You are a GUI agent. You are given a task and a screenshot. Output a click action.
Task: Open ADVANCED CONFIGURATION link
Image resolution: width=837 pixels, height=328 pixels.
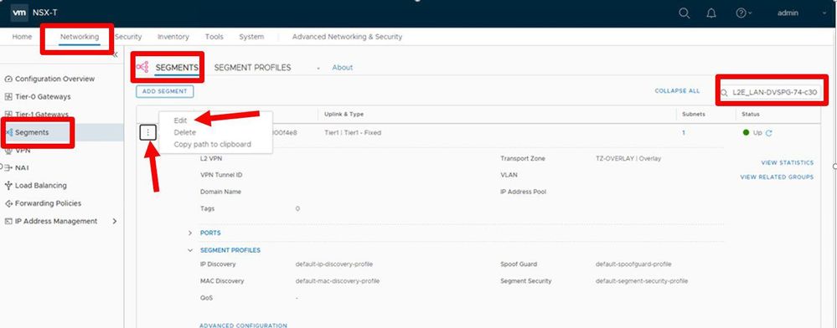243,325
